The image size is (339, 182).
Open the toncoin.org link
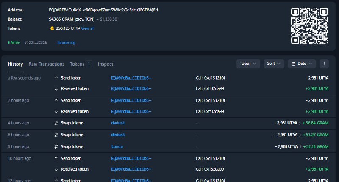tap(66, 43)
